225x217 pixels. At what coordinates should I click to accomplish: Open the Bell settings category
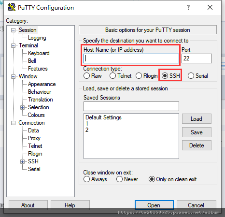[32, 61]
